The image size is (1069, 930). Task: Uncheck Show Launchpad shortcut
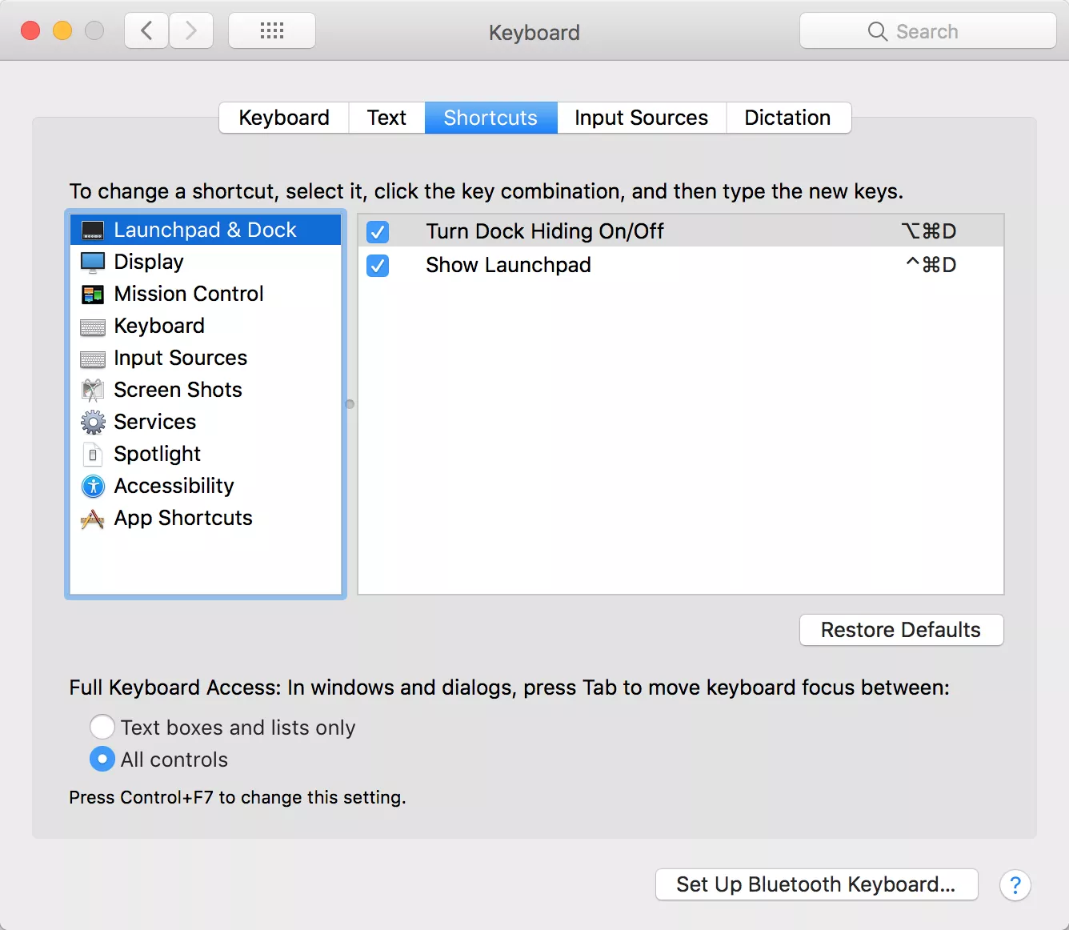378,266
